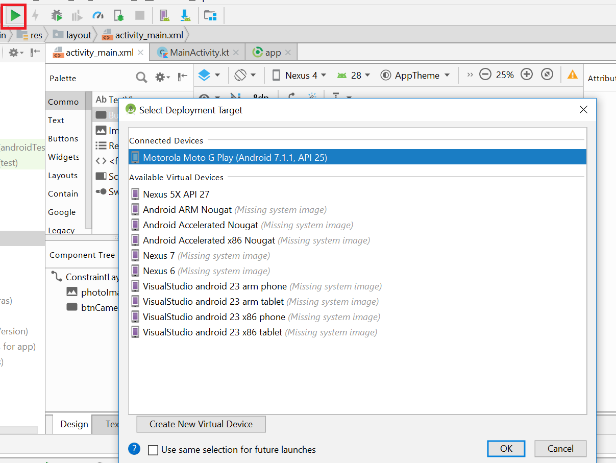Open the editor orientation dropdown
This screenshot has height=463, width=616.
coord(245,75)
